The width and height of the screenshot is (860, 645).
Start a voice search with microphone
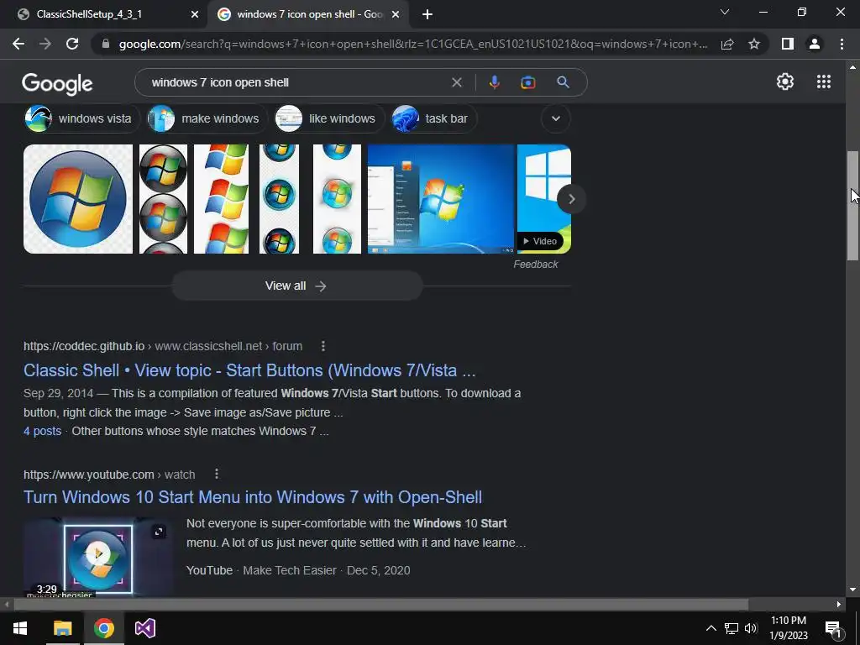click(494, 82)
